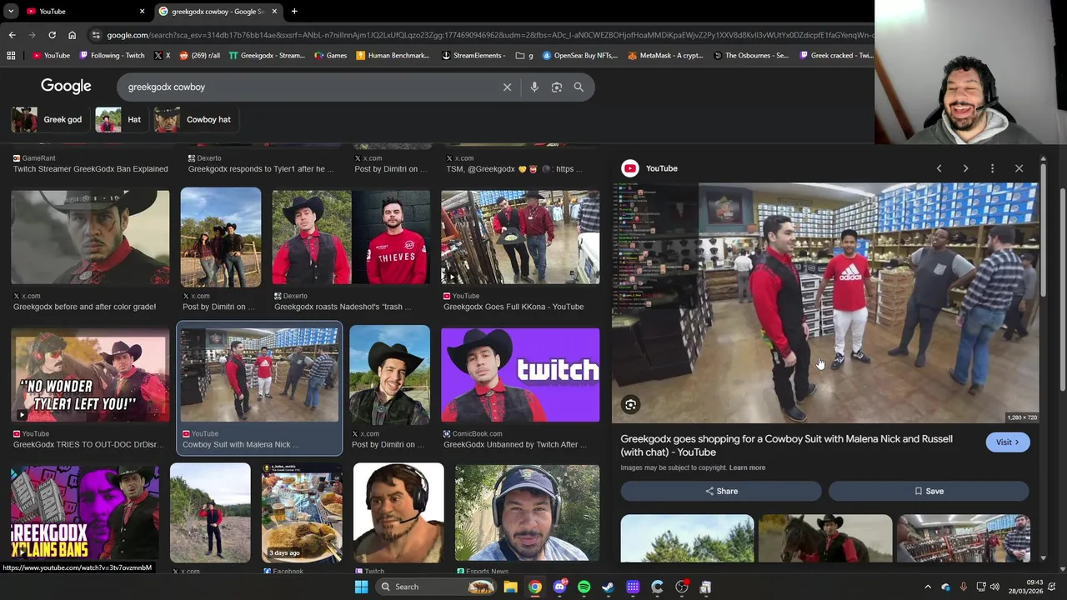This screenshot has width=1067, height=600.
Task: Open Greekgodx Goes Full KKona thumbnail
Action: tap(520, 237)
